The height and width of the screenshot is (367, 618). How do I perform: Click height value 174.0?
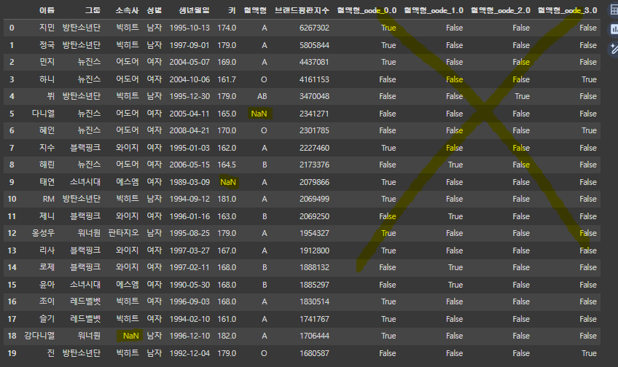(227, 28)
